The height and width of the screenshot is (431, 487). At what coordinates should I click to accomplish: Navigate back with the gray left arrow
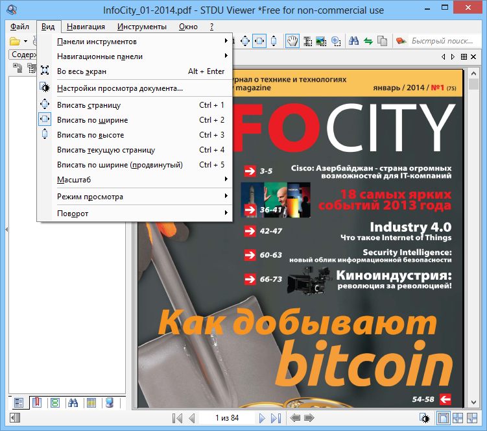pos(295,418)
